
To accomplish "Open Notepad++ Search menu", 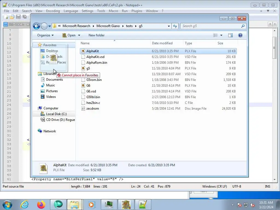I will [27, 11].
